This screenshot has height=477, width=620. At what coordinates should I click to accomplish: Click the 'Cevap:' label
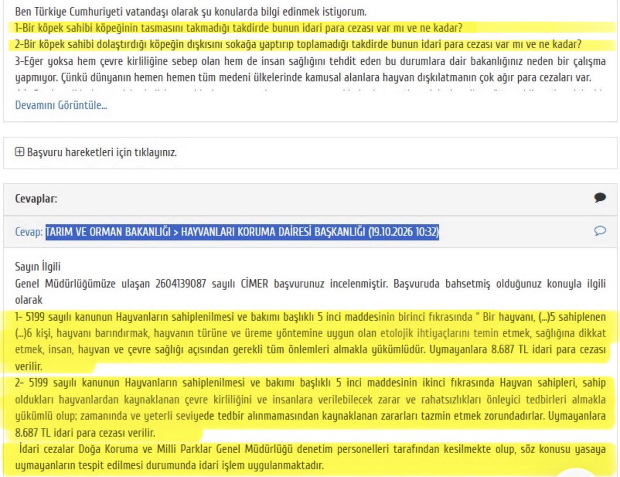29,232
